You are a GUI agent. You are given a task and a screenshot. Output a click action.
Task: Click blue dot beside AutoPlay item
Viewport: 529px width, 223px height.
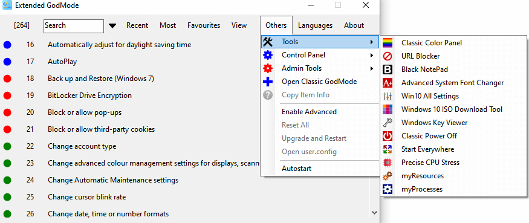pyautogui.click(x=7, y=62)
